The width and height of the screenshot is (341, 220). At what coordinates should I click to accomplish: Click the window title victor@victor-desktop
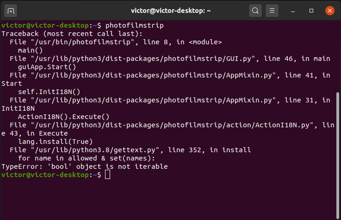[169, 10]
